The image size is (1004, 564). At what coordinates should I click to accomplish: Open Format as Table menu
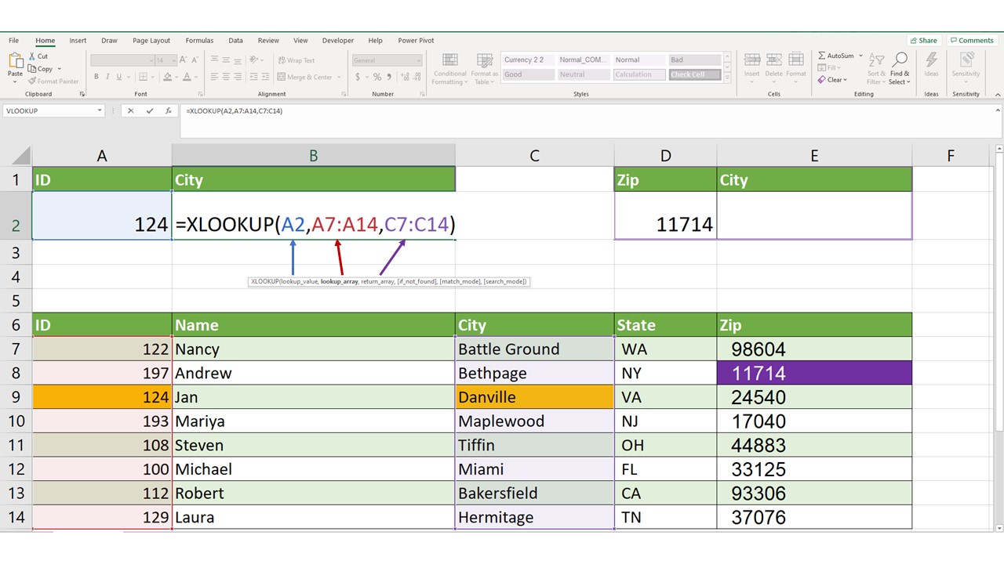click(484, 69)
